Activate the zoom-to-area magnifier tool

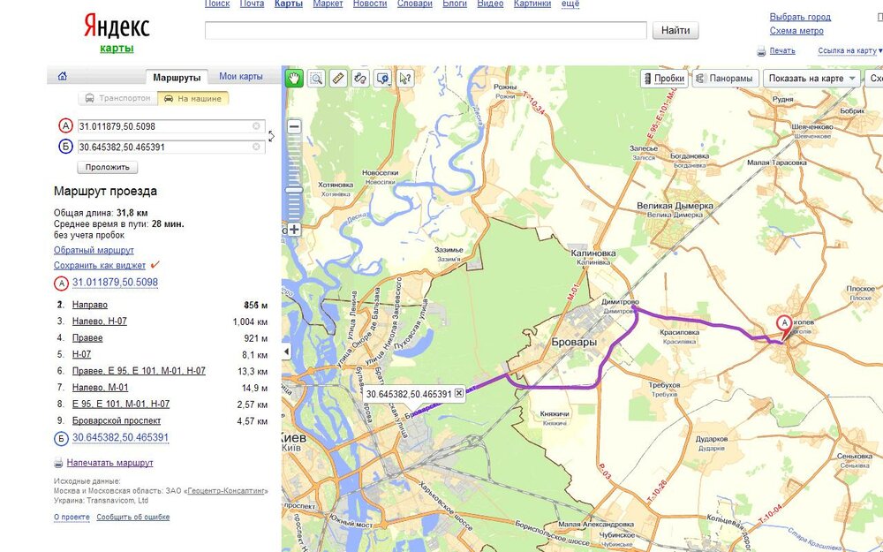point(316,78)
